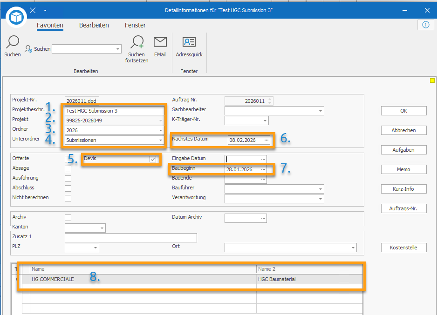Open date picker for Nächstes Datum
The image size is (437, 315).
(266, 140)
